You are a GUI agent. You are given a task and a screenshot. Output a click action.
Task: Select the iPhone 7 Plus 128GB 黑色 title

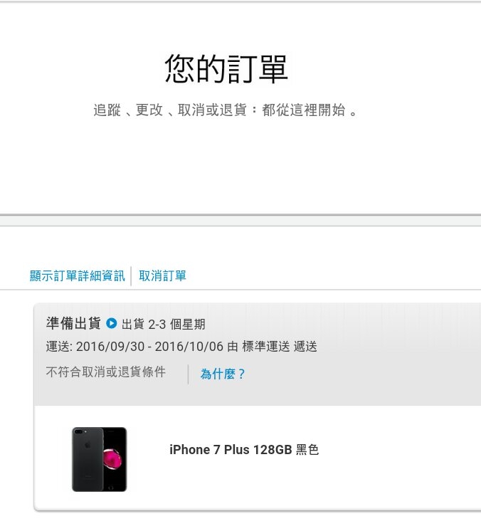pos(244,450)
